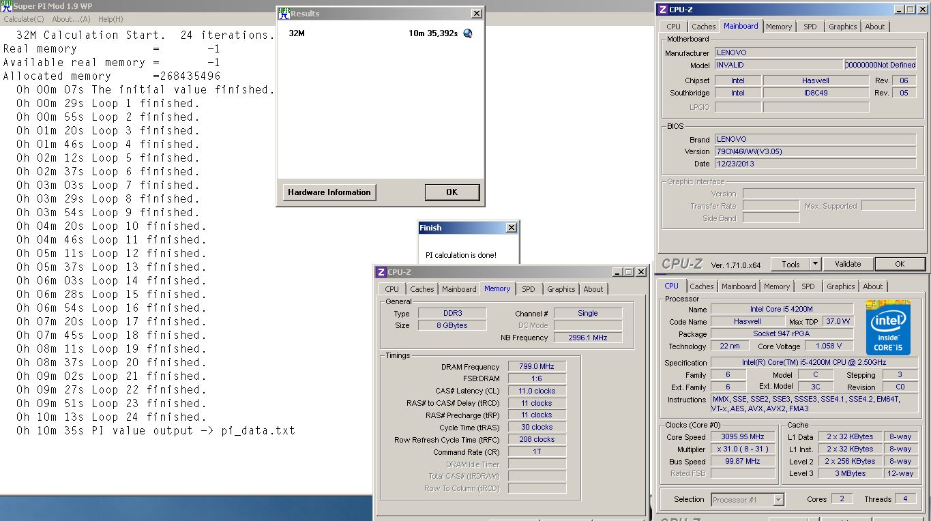The width and height of the screenshot is (931, 521).
Task: Click the Intel Core i5 logo badge
Action: pyautogui.click(x=888, y=327)
